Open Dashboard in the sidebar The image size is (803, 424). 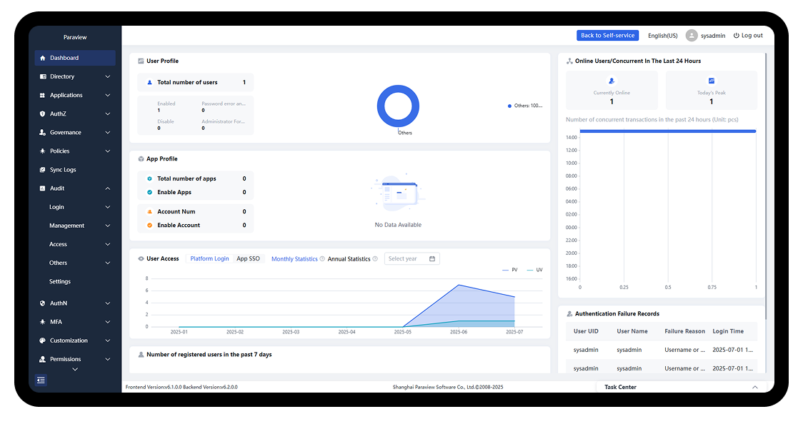point(75,58)
